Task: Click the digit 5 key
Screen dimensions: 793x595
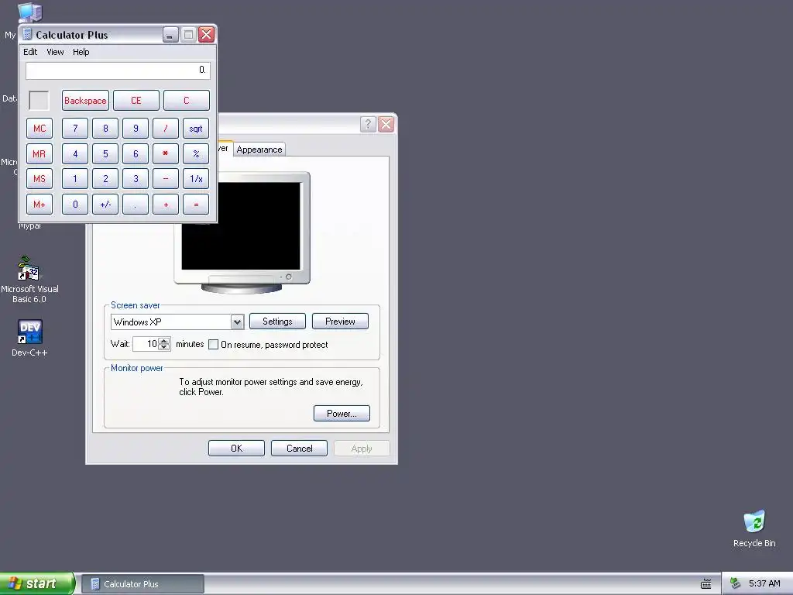Action: point(105,154)
